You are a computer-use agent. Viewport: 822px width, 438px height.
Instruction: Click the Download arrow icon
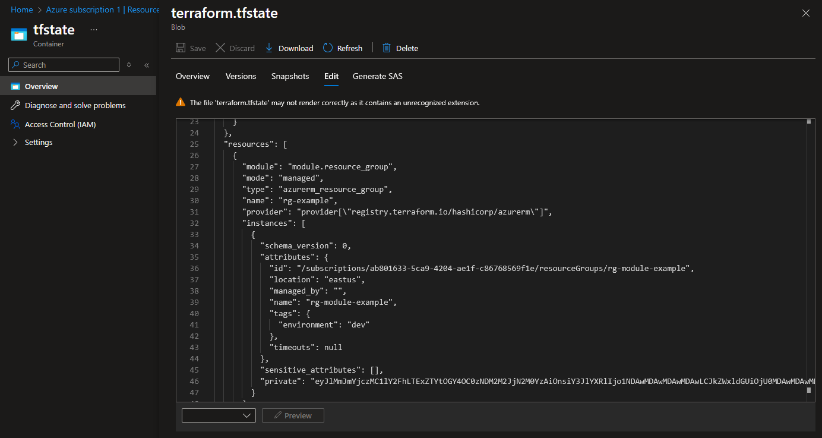click(269, 48)
